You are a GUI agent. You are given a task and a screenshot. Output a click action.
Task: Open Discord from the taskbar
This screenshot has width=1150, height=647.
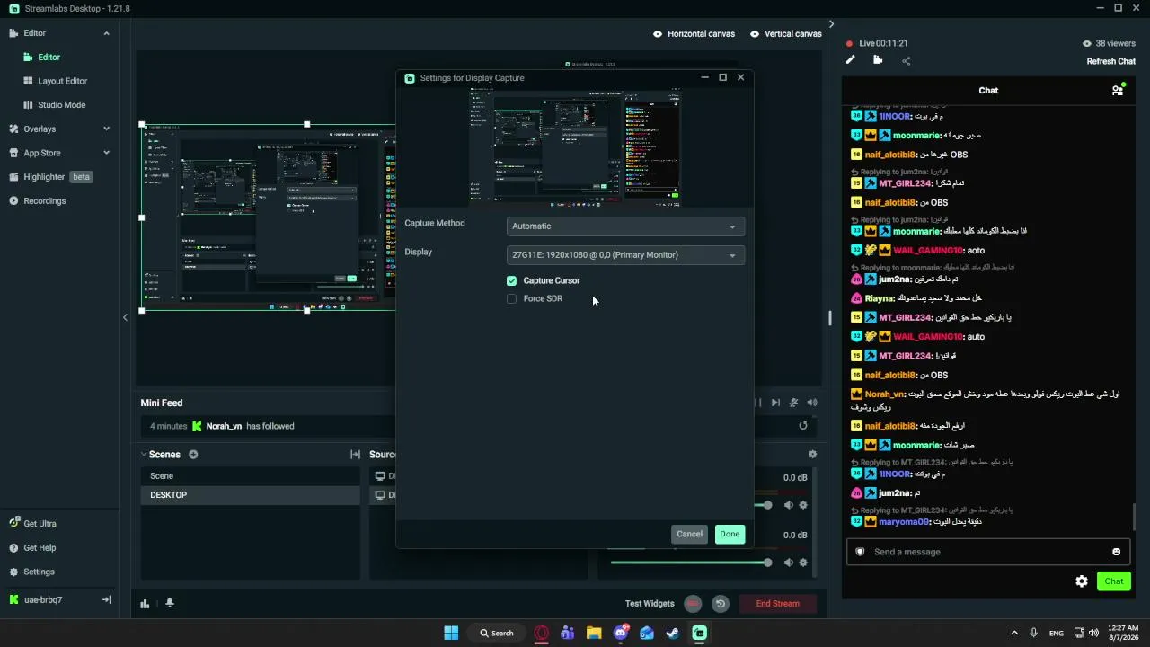pos(620,633)
